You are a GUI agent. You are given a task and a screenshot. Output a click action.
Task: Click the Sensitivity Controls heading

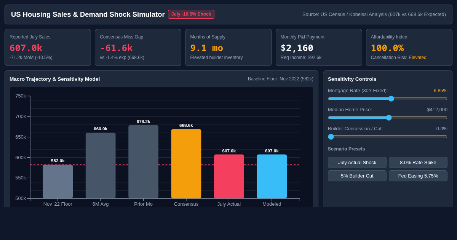tap(352, 79)
